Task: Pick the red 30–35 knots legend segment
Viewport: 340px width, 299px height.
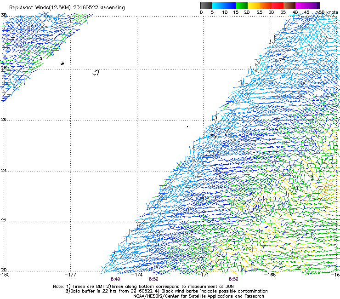Action: (x=278, y=6)
